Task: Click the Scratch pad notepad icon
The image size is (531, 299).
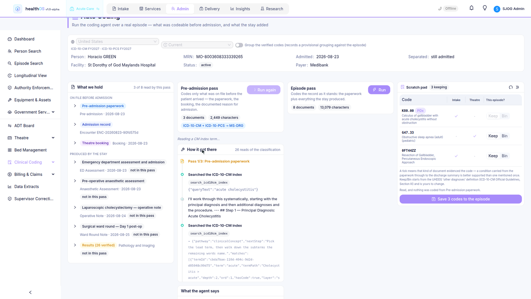Action: point(402,87)
